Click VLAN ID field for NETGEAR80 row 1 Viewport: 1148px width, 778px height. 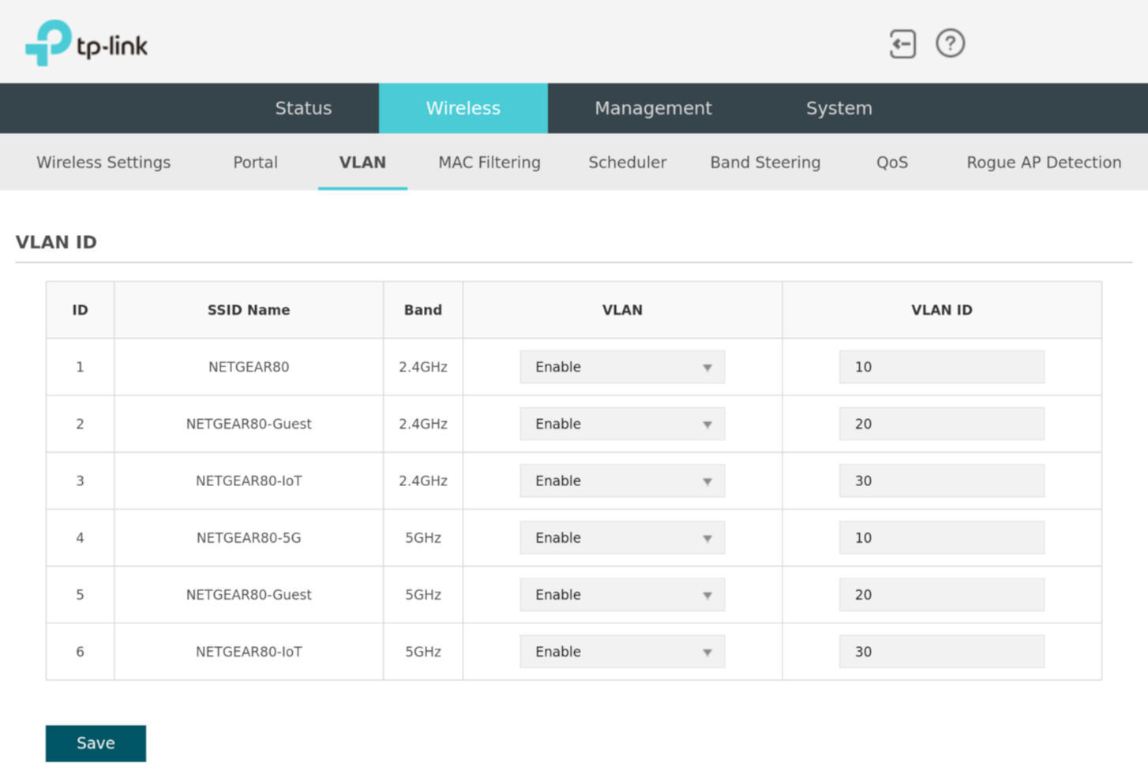(941, 367)
